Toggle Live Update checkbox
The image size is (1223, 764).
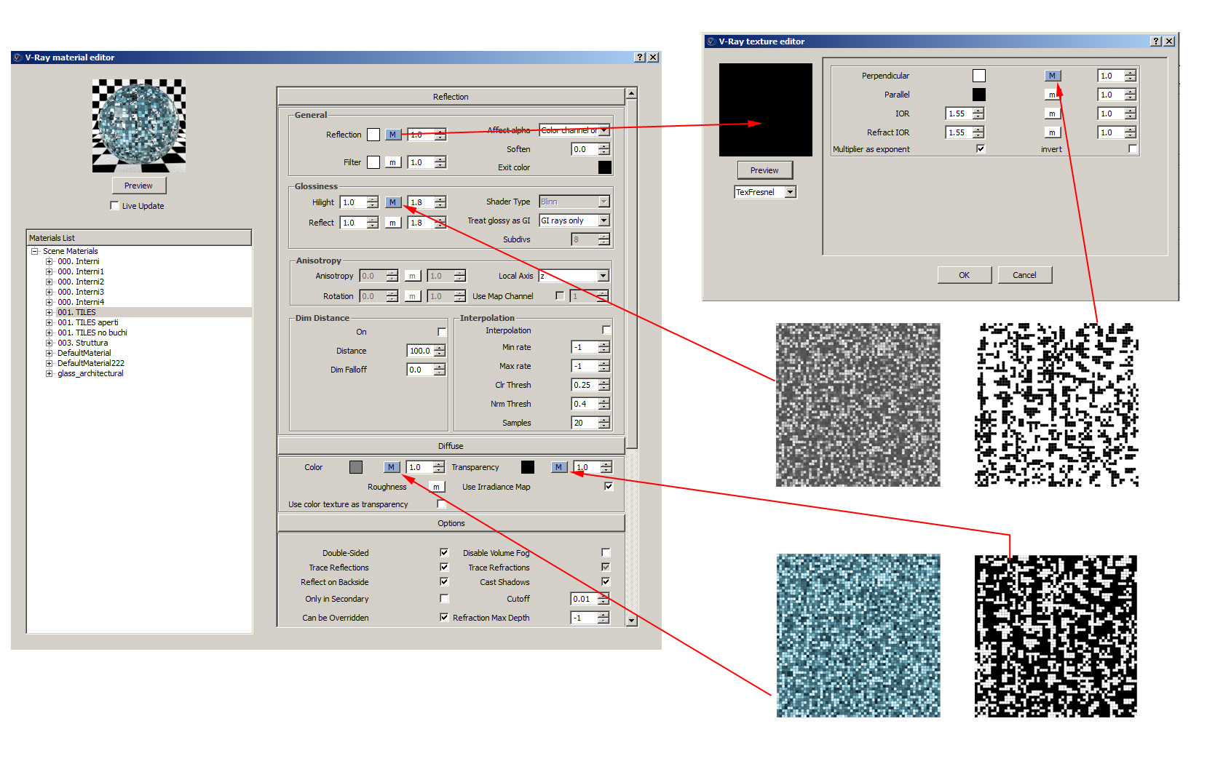(114, 206)
